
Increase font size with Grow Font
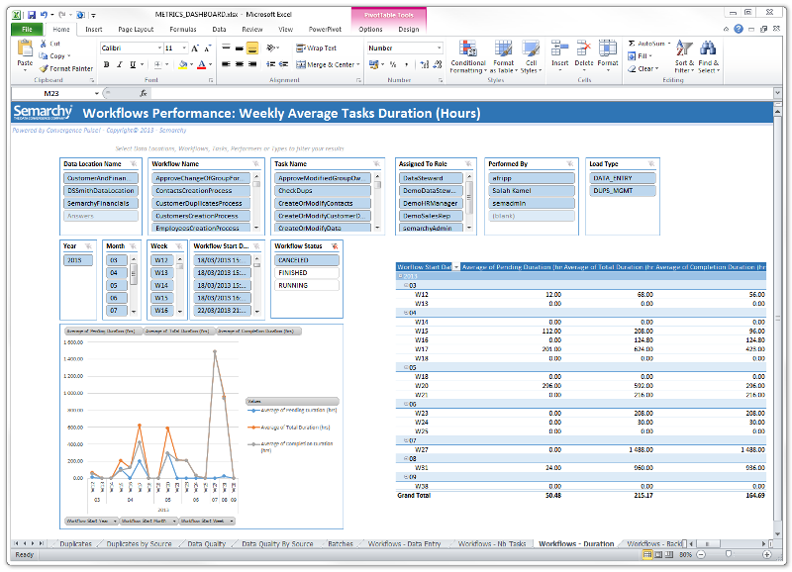(195, 48)
